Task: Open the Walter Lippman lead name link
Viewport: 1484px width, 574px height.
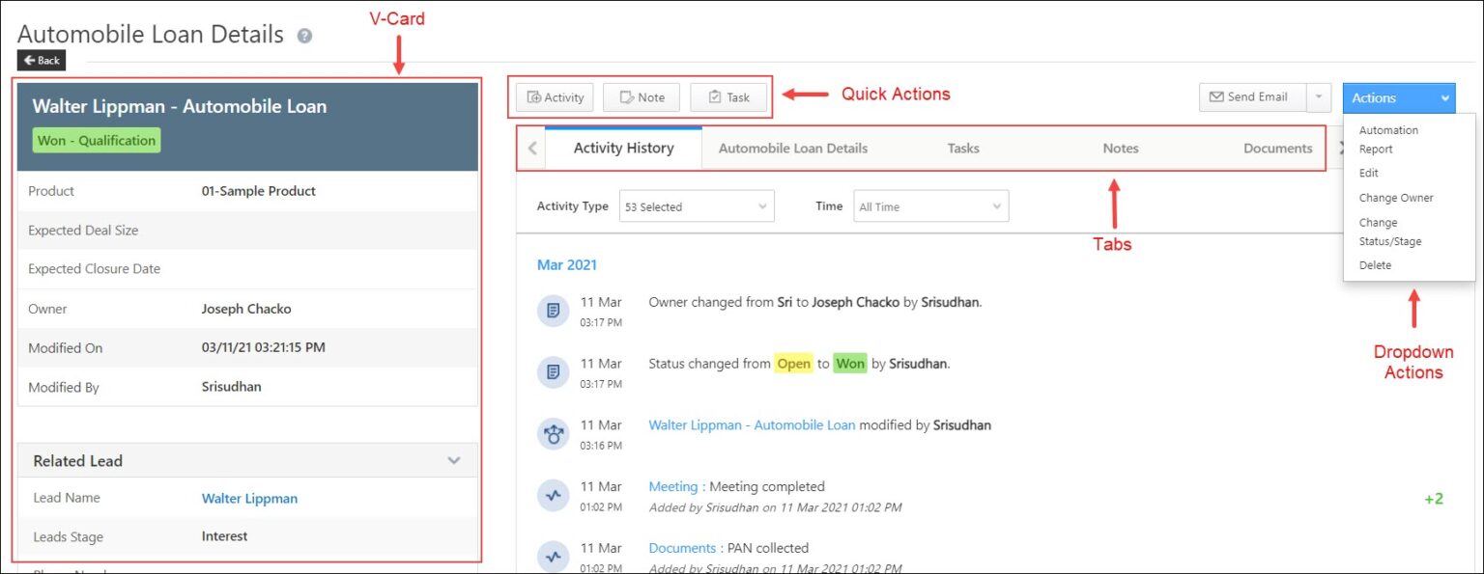Action: pyautogui.click(x=249, y=498)
